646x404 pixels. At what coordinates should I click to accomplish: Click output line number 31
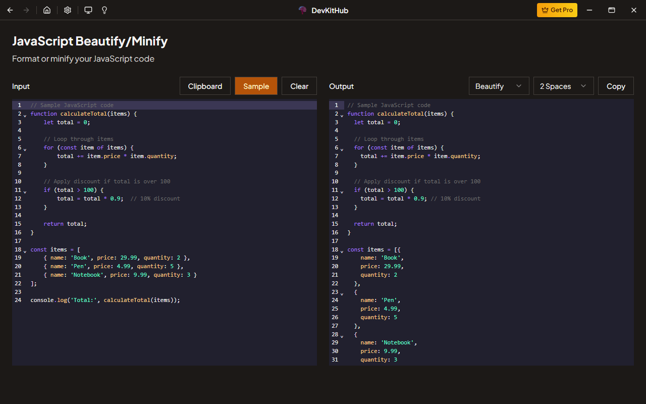click(335, 360)
